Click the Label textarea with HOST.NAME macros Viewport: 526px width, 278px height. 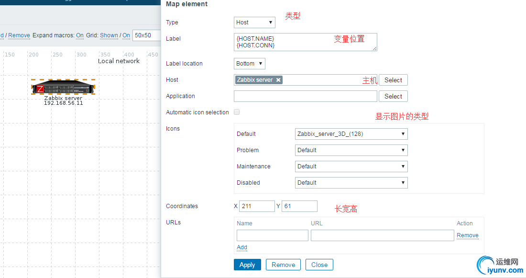click(x=305, y=42)
